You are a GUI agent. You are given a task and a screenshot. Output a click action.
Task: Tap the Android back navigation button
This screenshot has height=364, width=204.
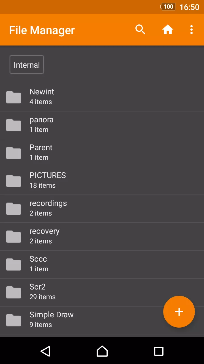pos(45,351)
